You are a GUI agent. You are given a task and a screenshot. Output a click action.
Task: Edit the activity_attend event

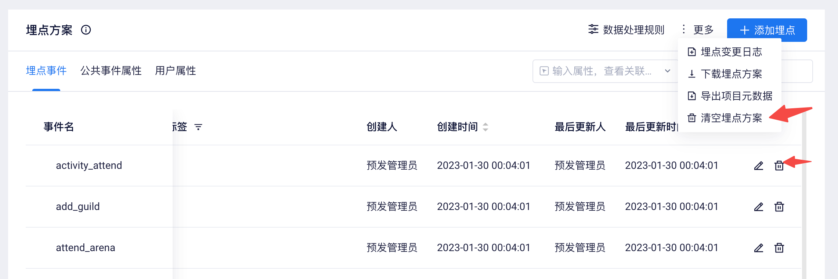(x=759, y=166)
